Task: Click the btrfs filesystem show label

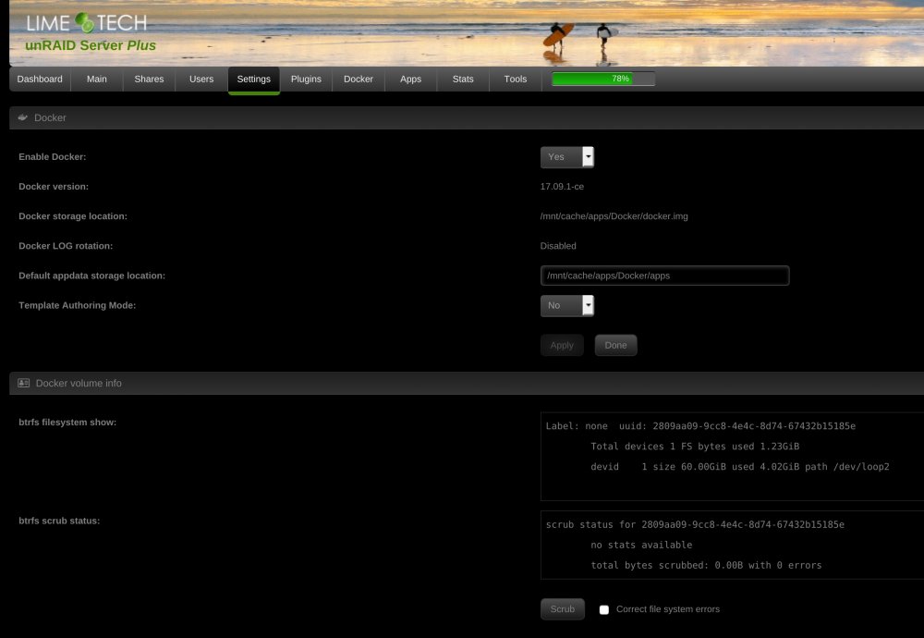Action: pos(67,423)
